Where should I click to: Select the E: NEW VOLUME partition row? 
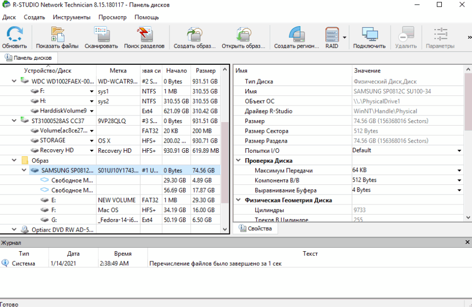click(110, 200)
